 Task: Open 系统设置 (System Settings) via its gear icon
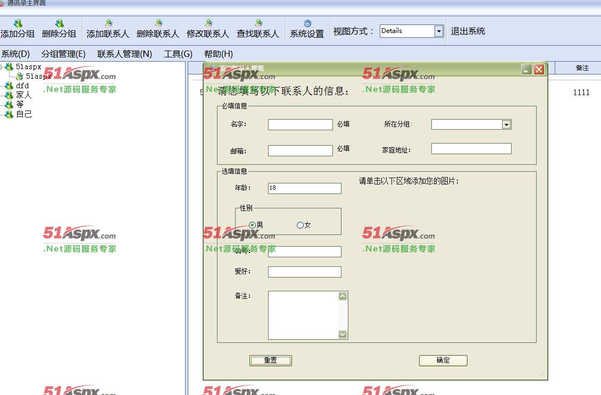(x=307, y=23)
